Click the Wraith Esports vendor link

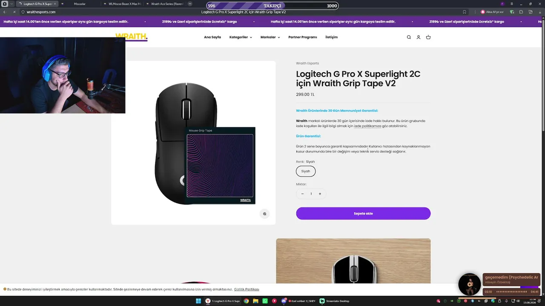(x=307, y=63)
